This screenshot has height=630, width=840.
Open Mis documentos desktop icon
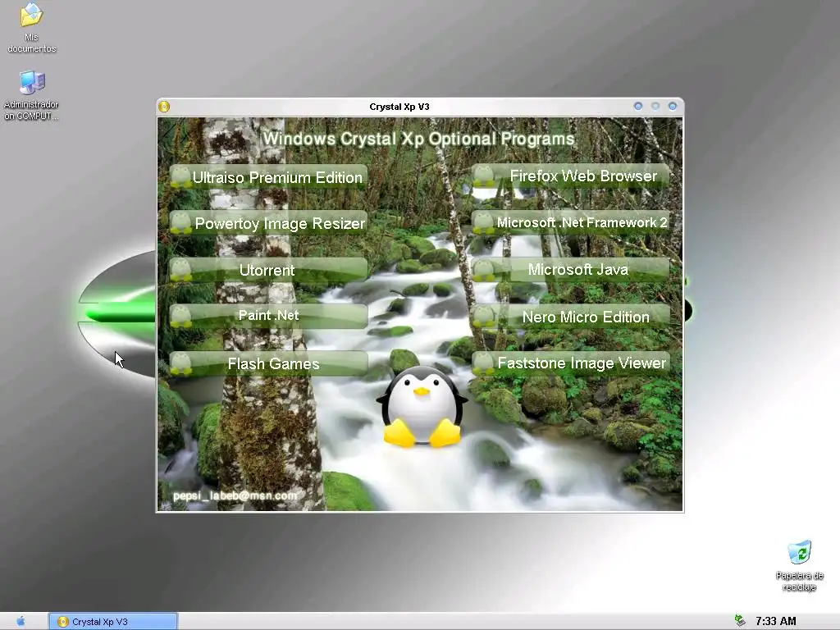click(32, 28)
